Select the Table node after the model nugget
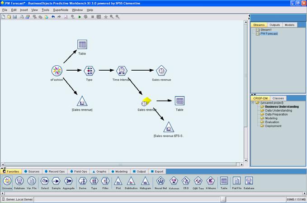The width and height of the screenshot is (307, 203). (179, 101)
